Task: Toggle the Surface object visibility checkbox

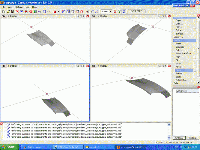Action: click(x=178, y=91)
